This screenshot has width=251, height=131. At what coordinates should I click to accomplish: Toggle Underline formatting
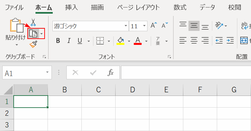pos(80,41)
